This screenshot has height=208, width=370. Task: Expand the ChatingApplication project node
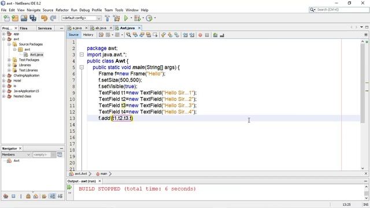coord(3,76)
